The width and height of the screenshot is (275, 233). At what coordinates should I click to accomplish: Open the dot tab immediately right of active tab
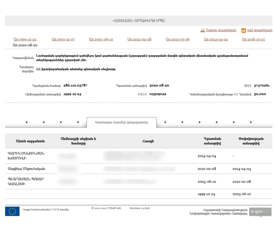(x=165, y=122)
